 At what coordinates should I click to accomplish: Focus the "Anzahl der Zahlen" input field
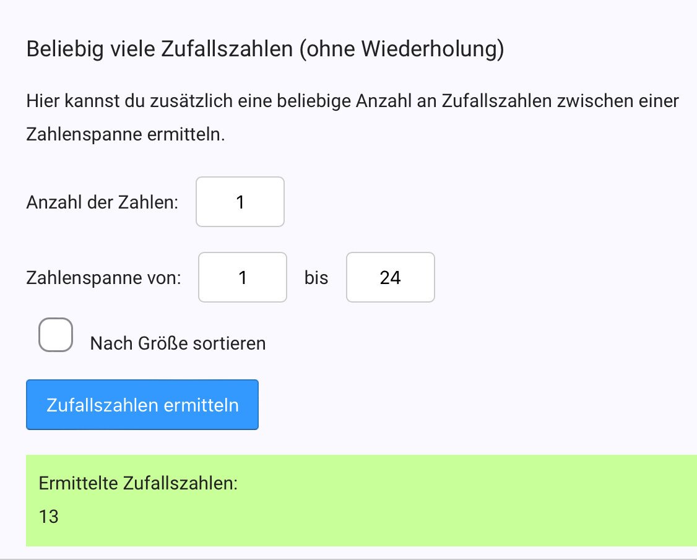click(x=240, y=202)
